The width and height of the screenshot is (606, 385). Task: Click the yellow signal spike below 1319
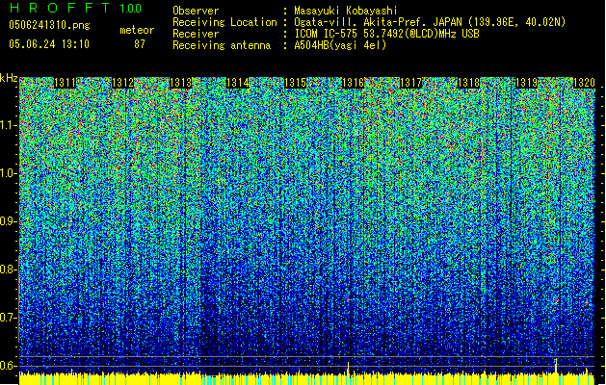point(556,367)
